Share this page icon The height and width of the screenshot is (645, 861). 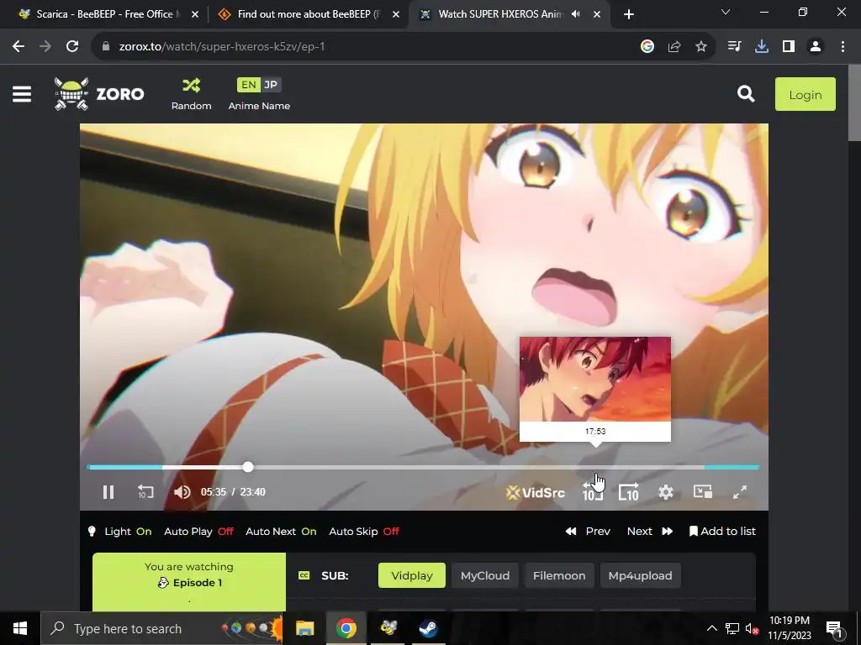[x=674, y=47]
